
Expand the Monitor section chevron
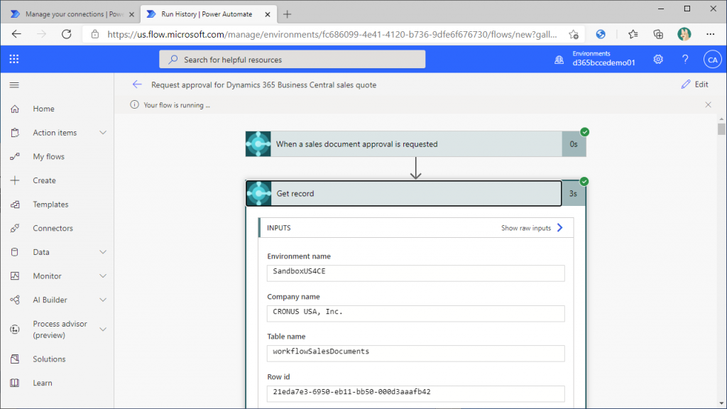click(103, 276)
